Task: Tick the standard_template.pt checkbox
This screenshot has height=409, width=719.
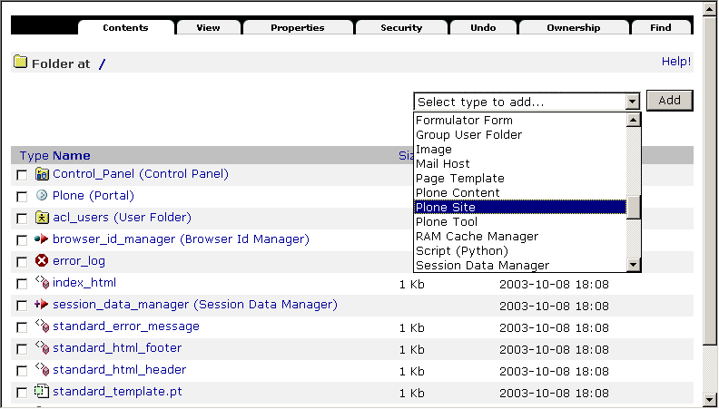Action: pos(22,393)
